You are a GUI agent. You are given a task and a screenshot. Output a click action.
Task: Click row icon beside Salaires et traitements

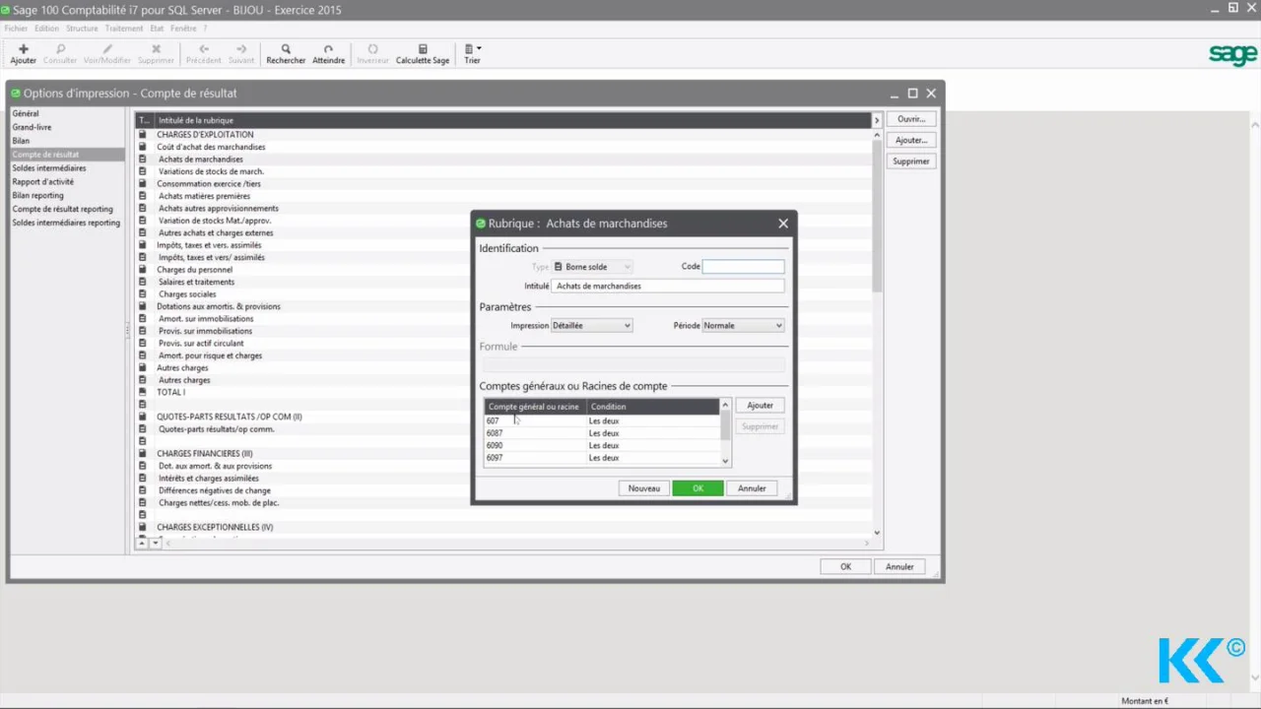click(x=142, y=282)
